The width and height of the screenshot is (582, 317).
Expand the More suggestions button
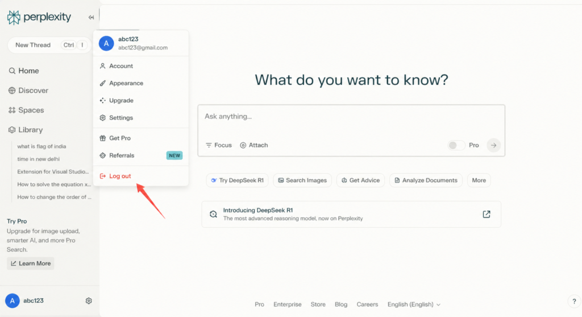(479, 180)
